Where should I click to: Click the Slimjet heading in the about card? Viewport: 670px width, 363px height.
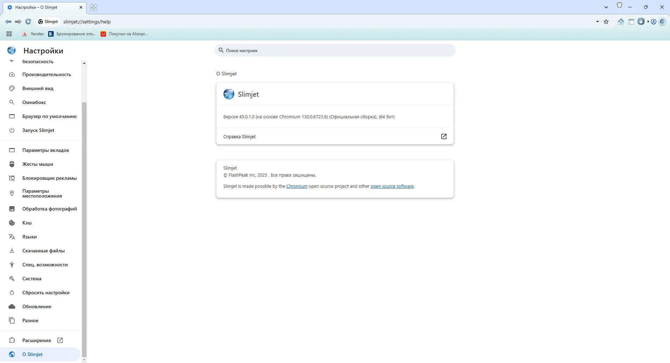tap(248, 94)
